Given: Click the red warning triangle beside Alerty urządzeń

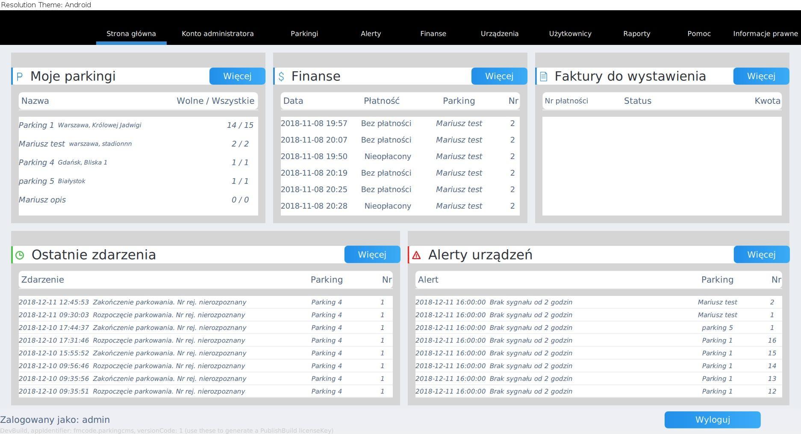Looking at the screenshot, I should pyautogui.click(x=416, y=255).
